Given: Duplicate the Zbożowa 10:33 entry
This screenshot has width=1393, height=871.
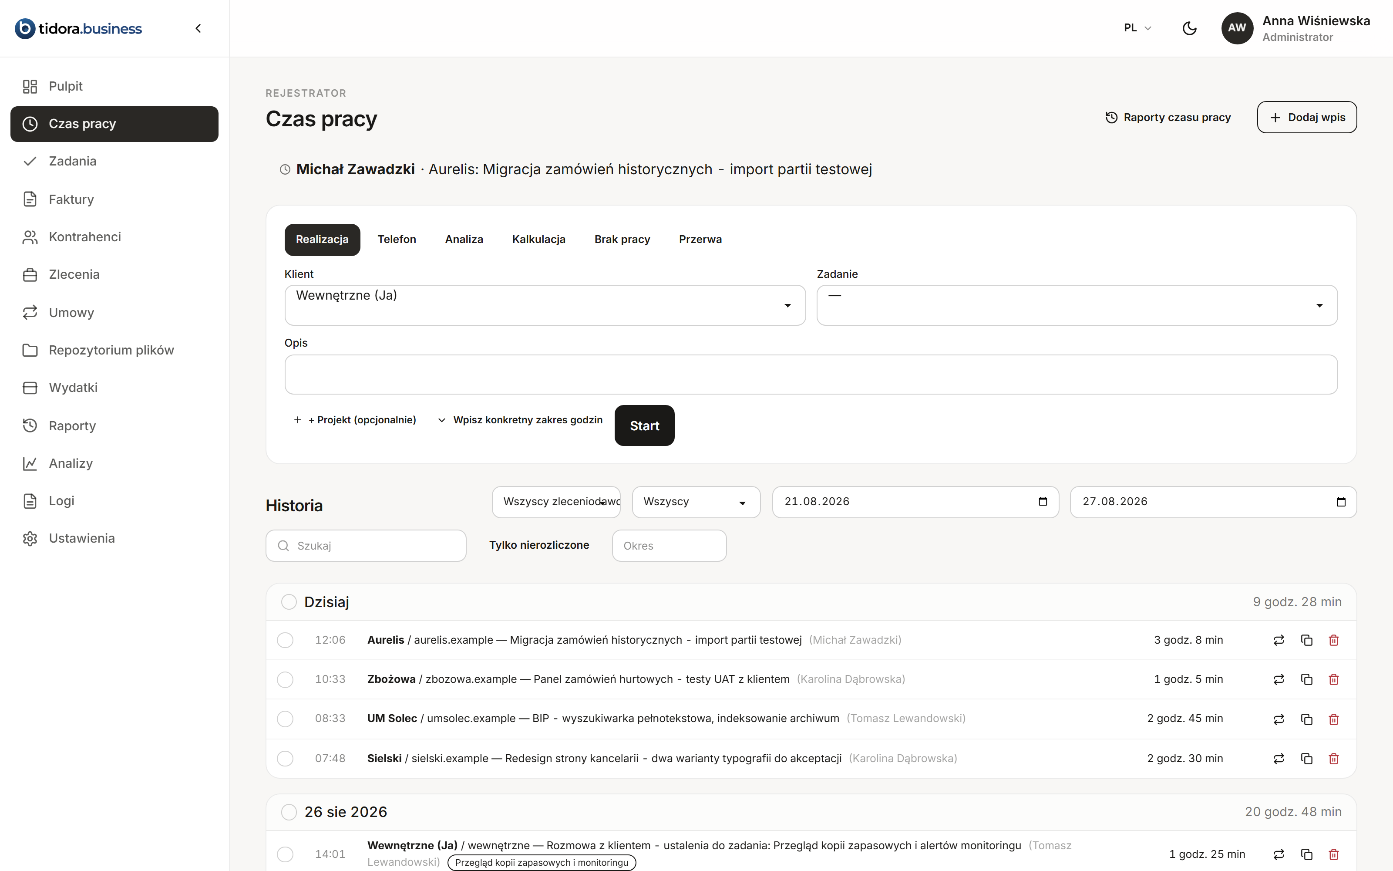Looking at the screenshot, I should click(1306, 679).
